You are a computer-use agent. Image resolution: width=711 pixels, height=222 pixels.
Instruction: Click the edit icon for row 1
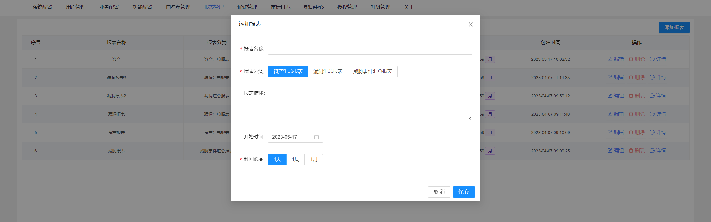(x=610, y=59)
